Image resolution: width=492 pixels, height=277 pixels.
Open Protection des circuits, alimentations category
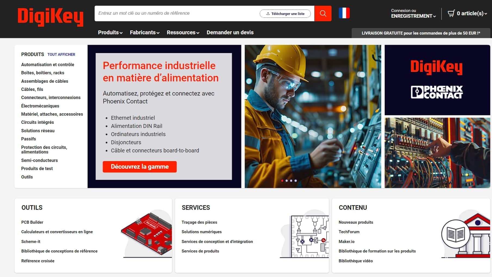pos(44,149)
